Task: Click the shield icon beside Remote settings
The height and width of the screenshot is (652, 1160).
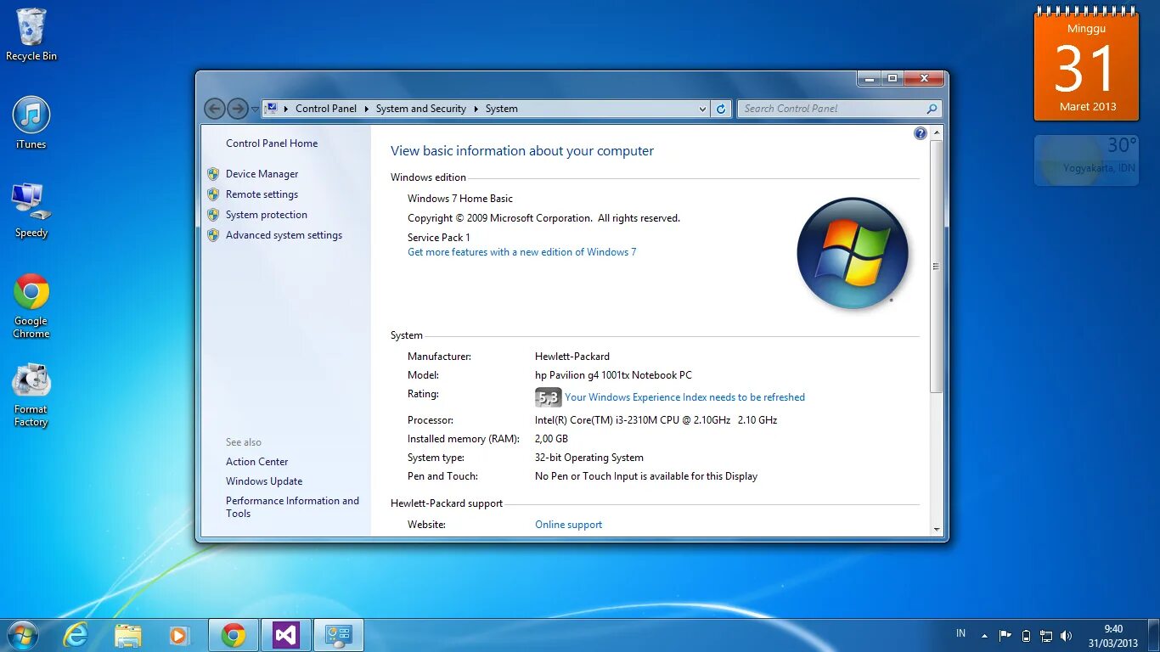Action: click(x=213, y=194)
